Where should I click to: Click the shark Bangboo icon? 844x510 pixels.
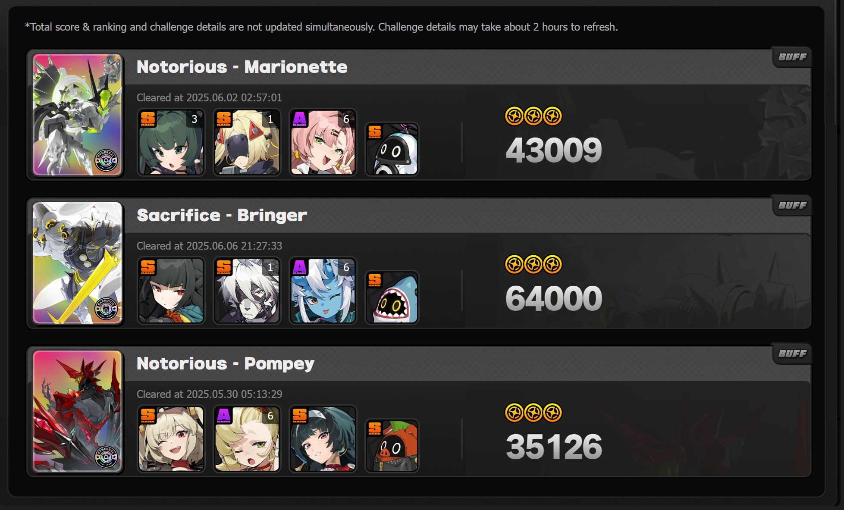coord(392,297)
